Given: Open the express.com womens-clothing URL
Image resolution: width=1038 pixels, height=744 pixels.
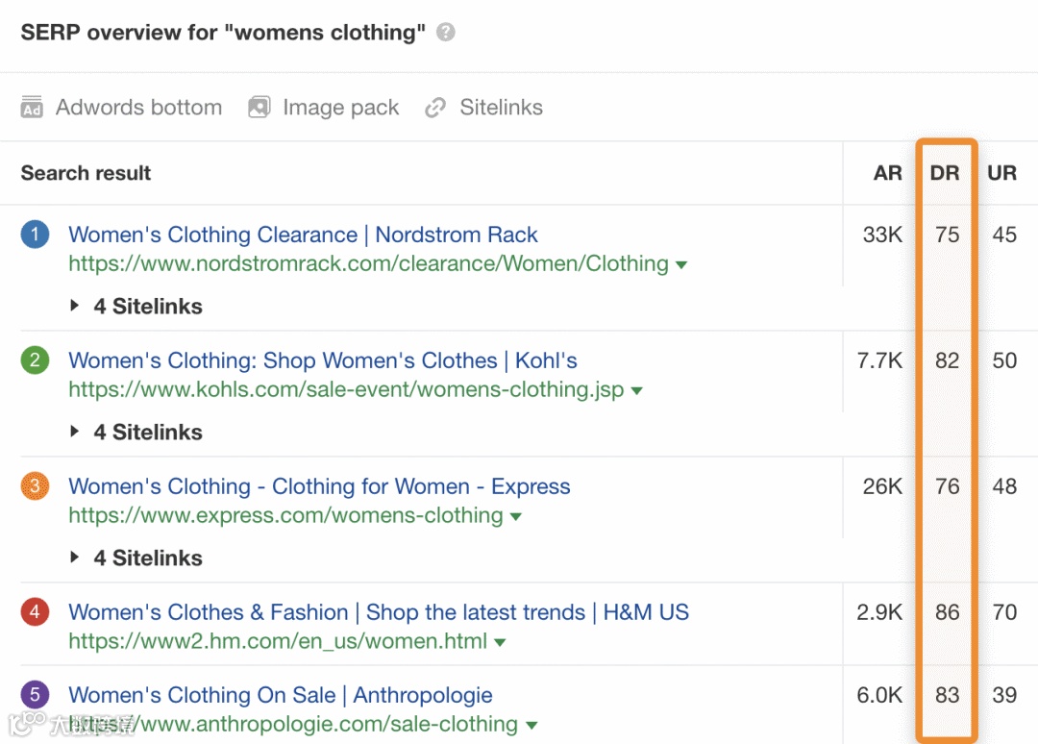Looking at the screenshot, I should [285, 516].
